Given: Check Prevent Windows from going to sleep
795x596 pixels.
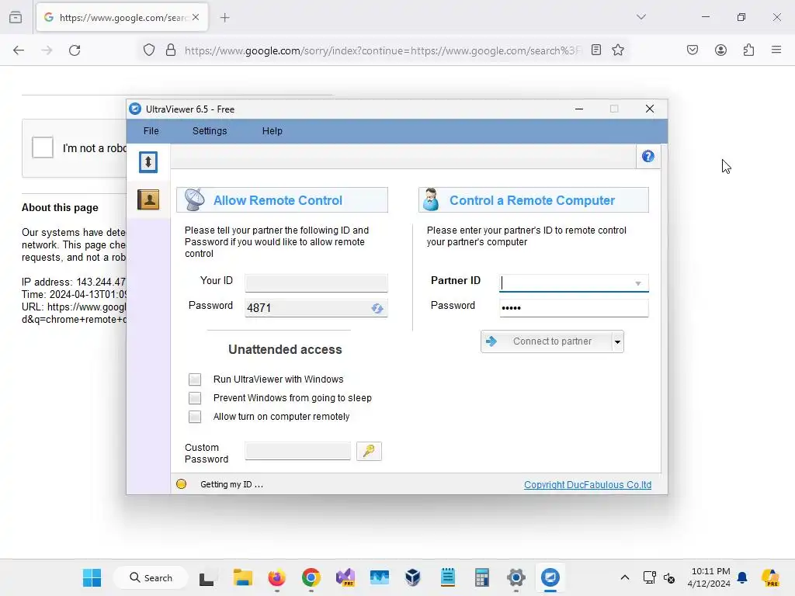Looking at the screenshot, I should (195, 398).
